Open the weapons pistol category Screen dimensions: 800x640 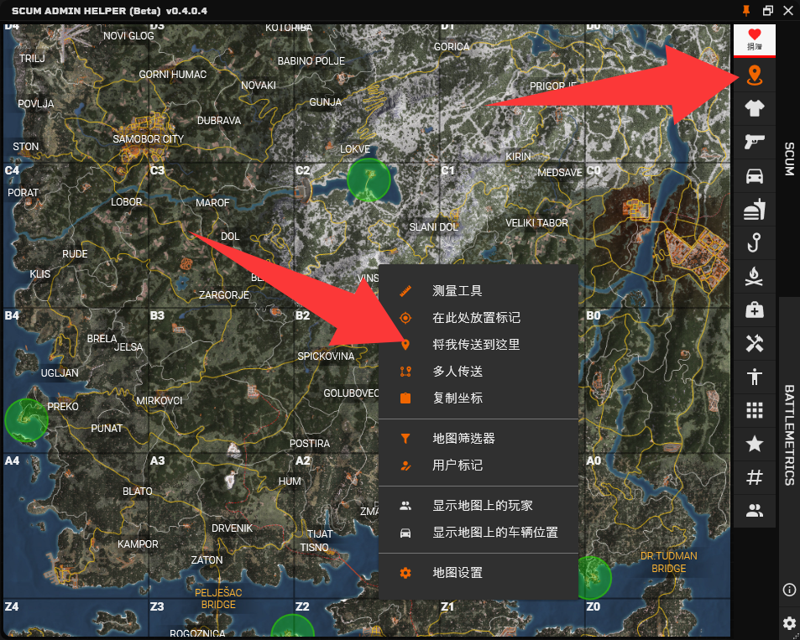754,142
